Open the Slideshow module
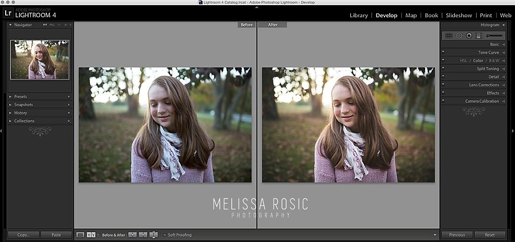The image size is (515, 242). (x=459, y=15)
